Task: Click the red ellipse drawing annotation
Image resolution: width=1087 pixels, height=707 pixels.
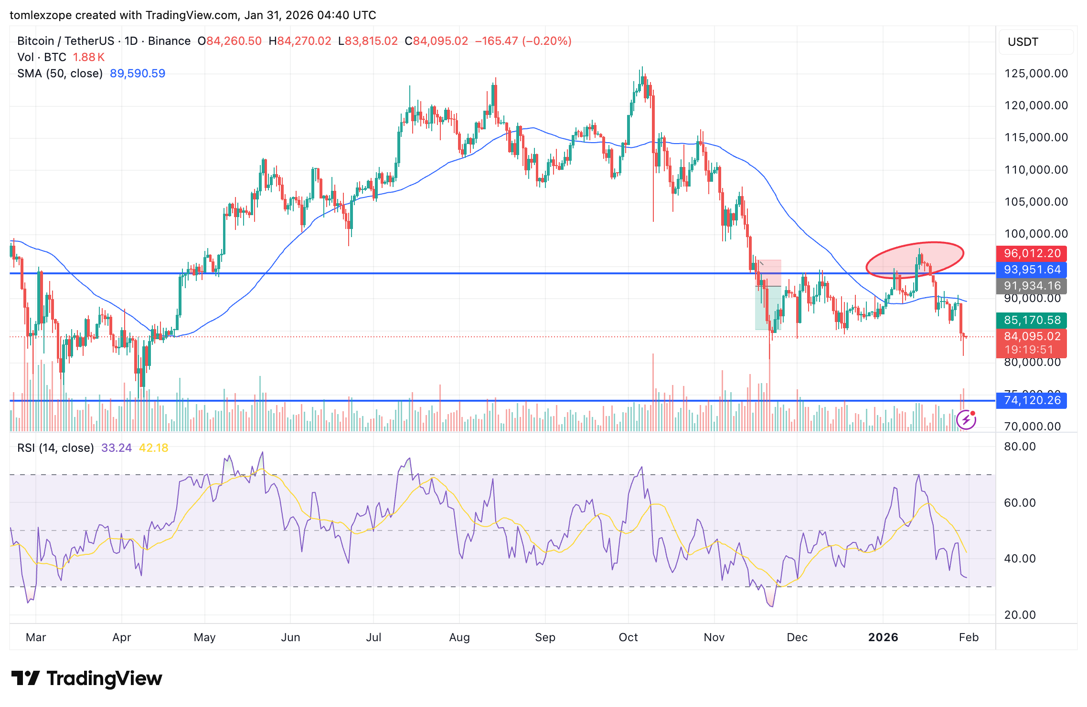Action: click(x=915, y=260)
